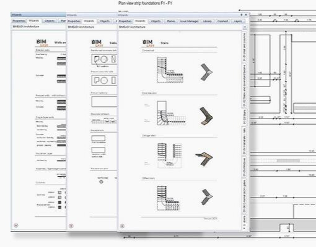The image size is (316, 247).
Task: Click the Stairs title text in front palette
Action: coord(164,43)
